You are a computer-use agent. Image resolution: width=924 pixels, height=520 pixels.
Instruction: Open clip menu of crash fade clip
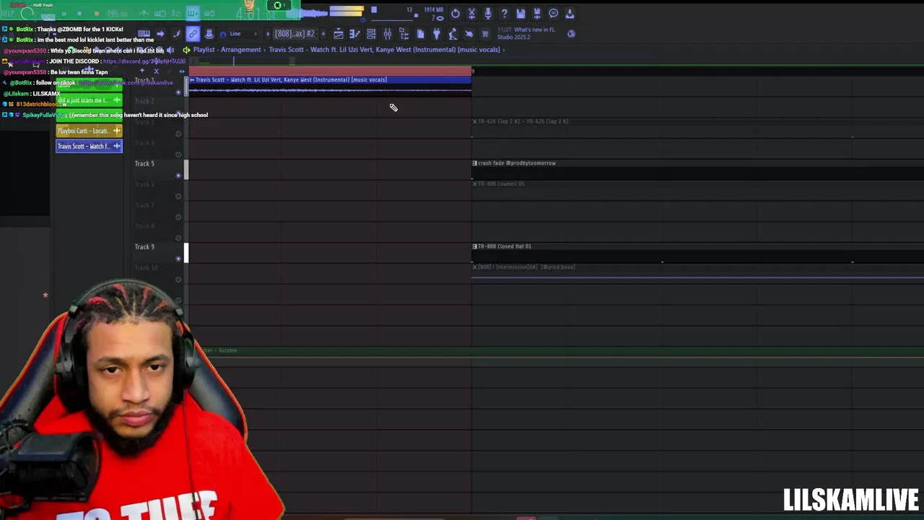(474, 163)
